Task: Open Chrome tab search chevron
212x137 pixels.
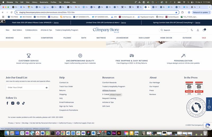Action: tap(209, 7)
